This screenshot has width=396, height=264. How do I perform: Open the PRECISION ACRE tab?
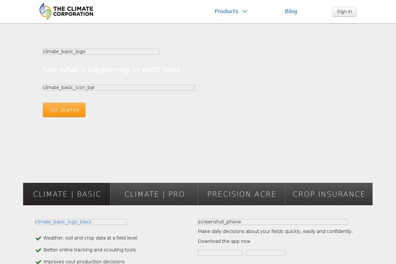point(242,194)
